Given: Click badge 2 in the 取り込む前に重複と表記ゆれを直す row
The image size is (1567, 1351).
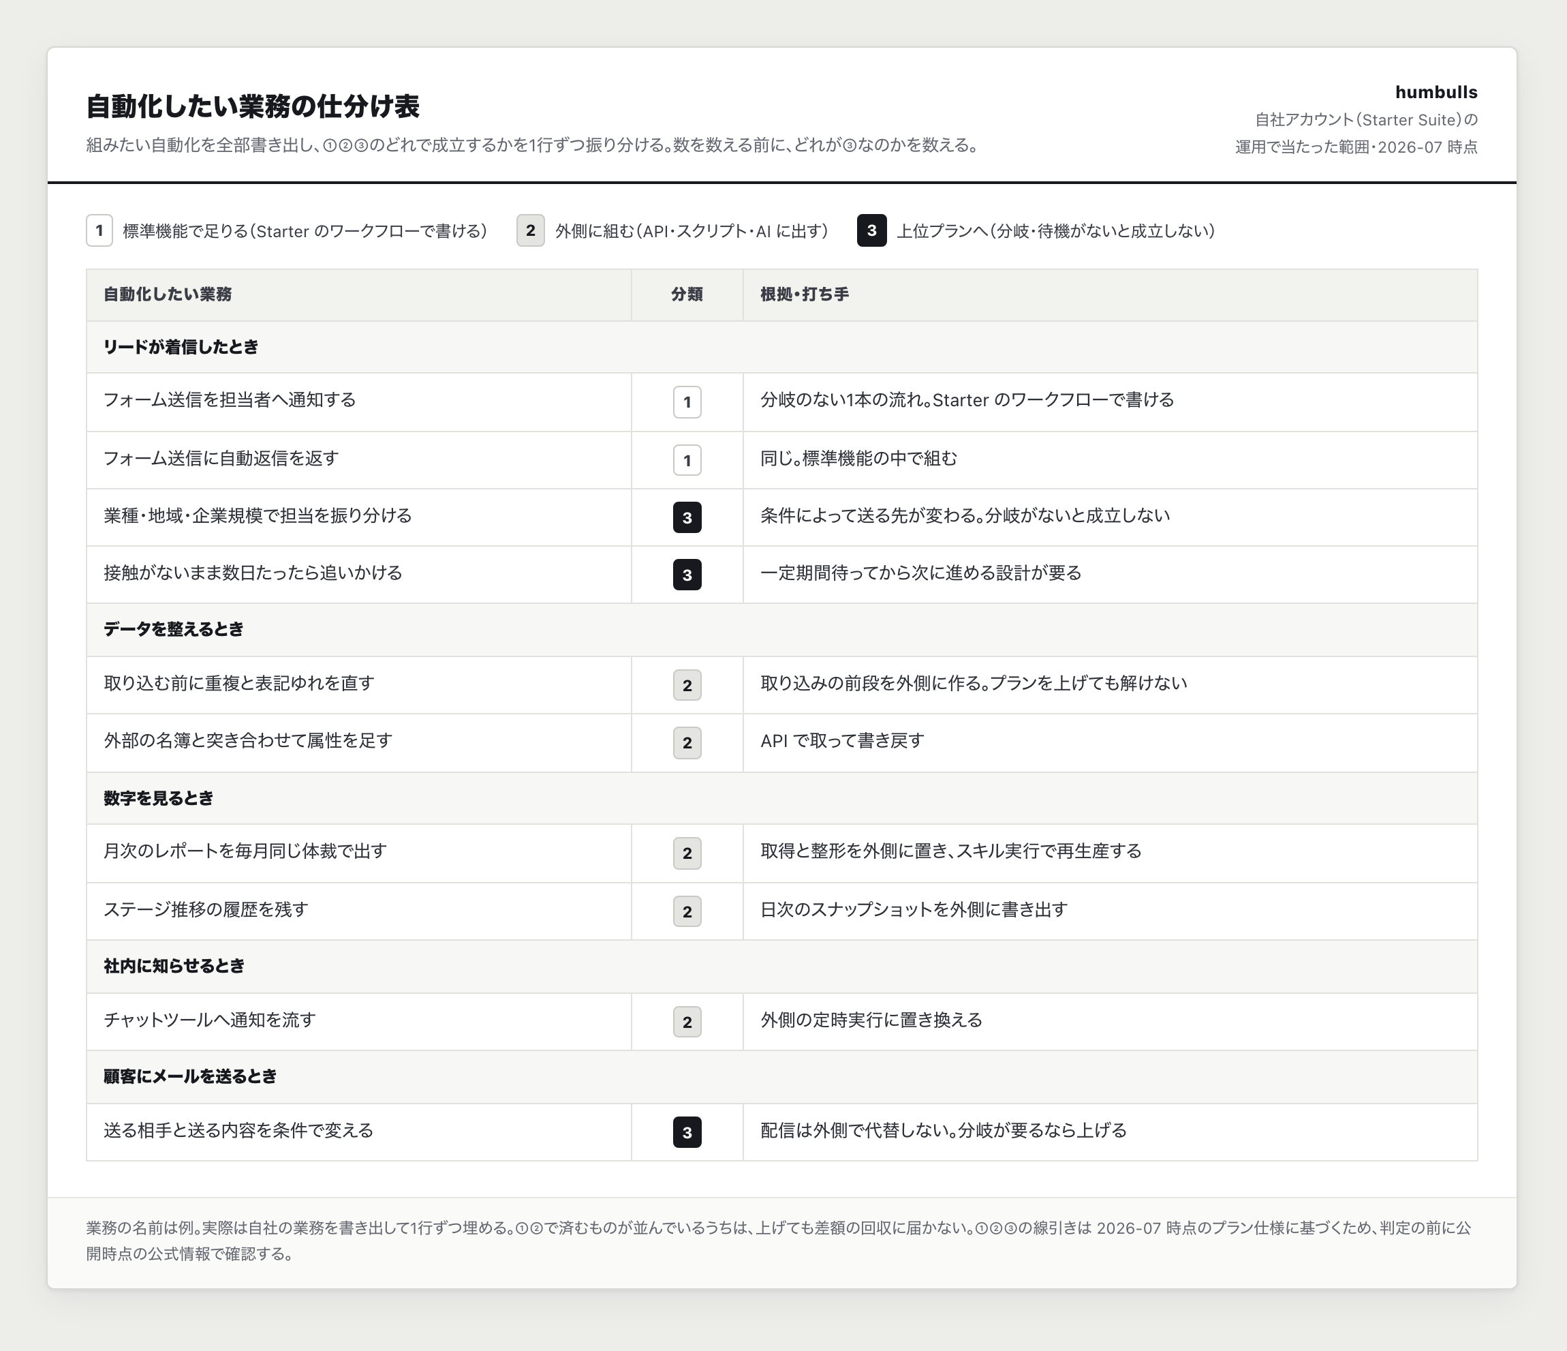Looking at the screenshot, I should 687,685.
